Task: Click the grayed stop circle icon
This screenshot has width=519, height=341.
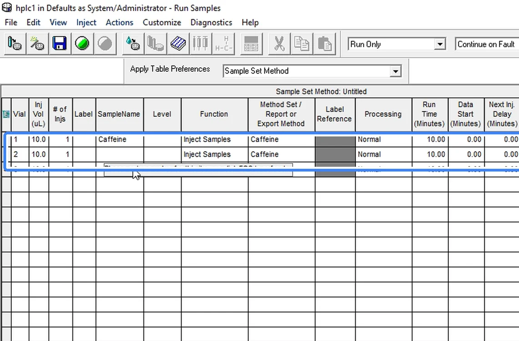Action: (105, 44)
